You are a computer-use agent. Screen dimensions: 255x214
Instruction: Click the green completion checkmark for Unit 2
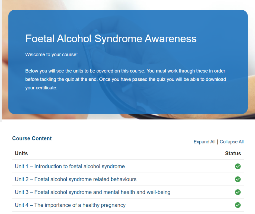[x=238, y=179]
